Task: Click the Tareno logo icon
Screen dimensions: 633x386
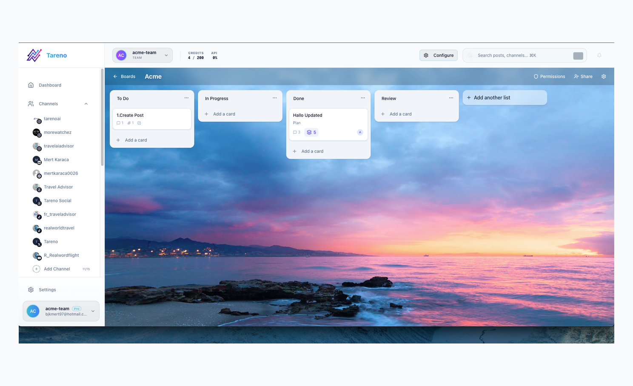Action: coord(34,55)
